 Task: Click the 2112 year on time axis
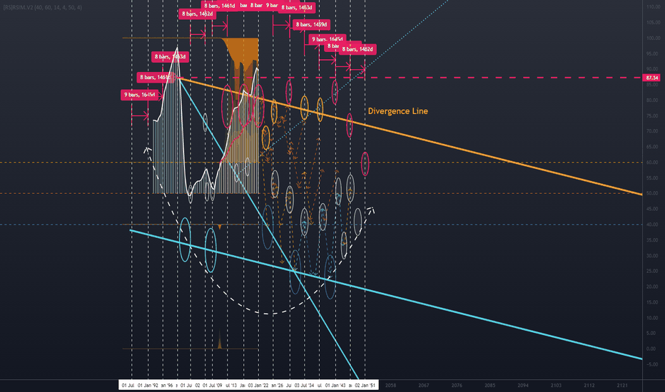click(x=589, y=385)
